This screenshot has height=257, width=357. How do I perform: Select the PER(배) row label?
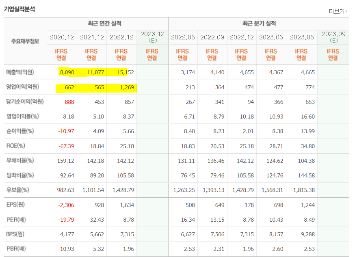(16, 220)
